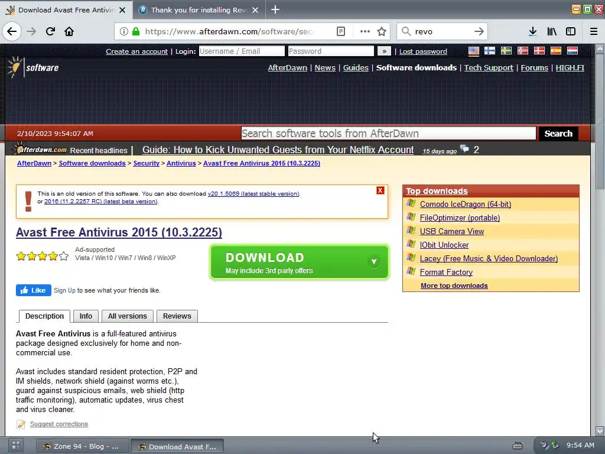The image size is (605, 454).
Task: Select the US flag language icon
Action: 473,51
